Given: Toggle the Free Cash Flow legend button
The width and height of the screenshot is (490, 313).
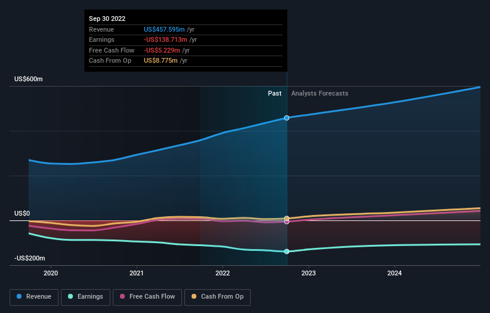Looking at the screenshot, I should (x=147, y=297).
